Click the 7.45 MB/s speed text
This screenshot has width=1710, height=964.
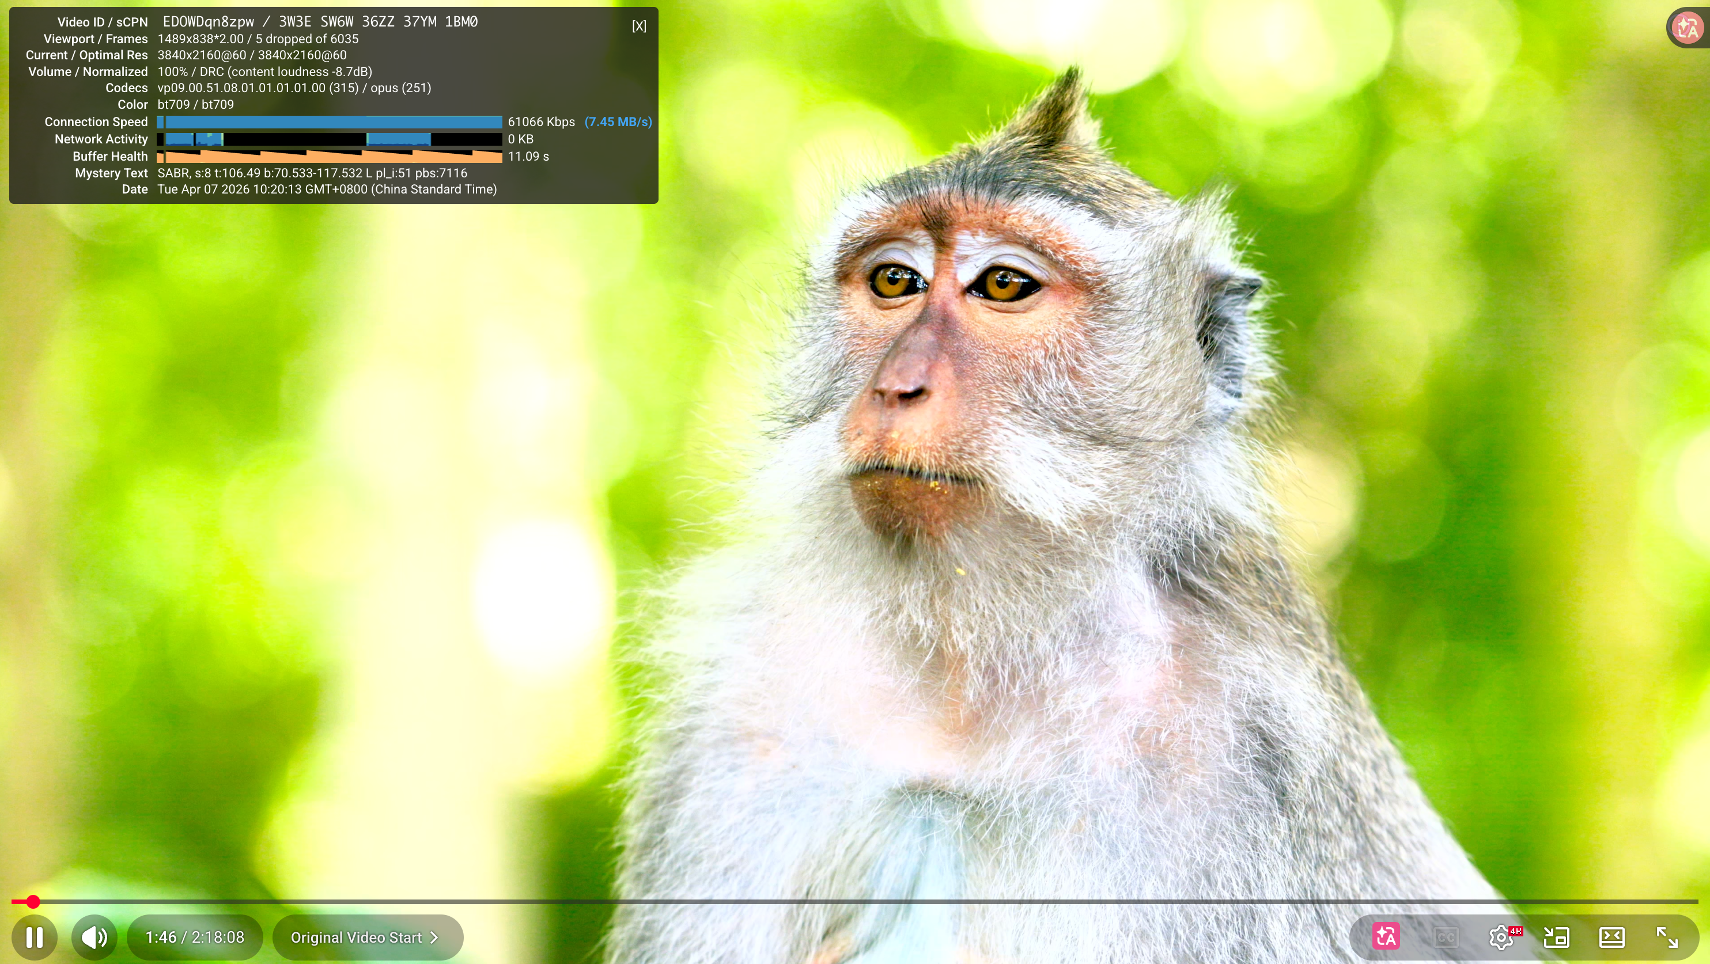[618, 122]
